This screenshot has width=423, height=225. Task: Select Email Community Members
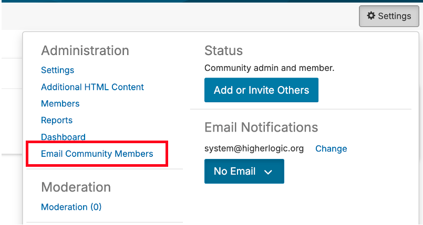pos(97,154)
